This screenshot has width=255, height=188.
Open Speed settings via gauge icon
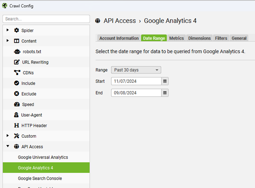17,104
